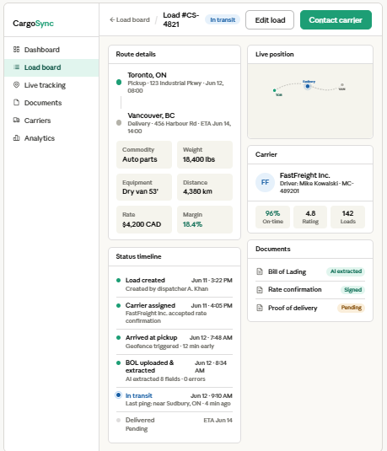Open the Load board menu item
387x451 pixels.
[51, 67]
